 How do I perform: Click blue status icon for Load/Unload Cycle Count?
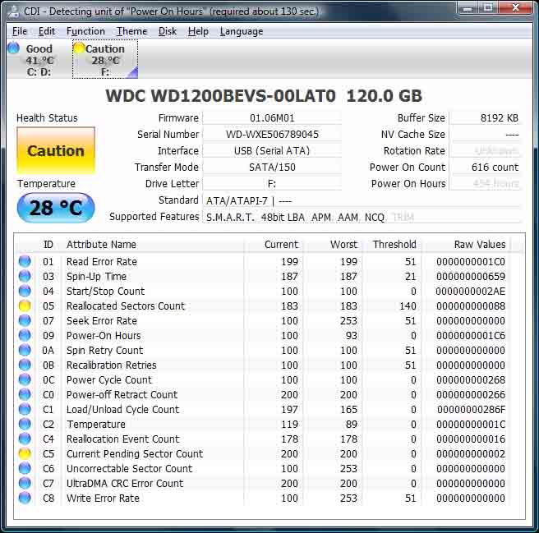pos(25,409)
